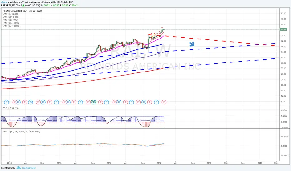This screenshot has height=171, width=291.
Task: Click the 10.0000 label on MACD scale
Action: click(284, 136)
